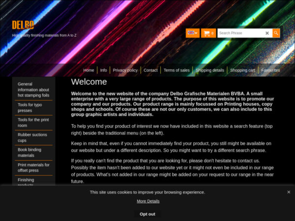The width and height of the screenshot is (295, 221).
Task: Click the Welcome heading
Action: (89, 82)
